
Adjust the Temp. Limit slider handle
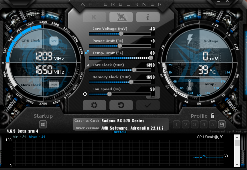(x=151, y=58)
